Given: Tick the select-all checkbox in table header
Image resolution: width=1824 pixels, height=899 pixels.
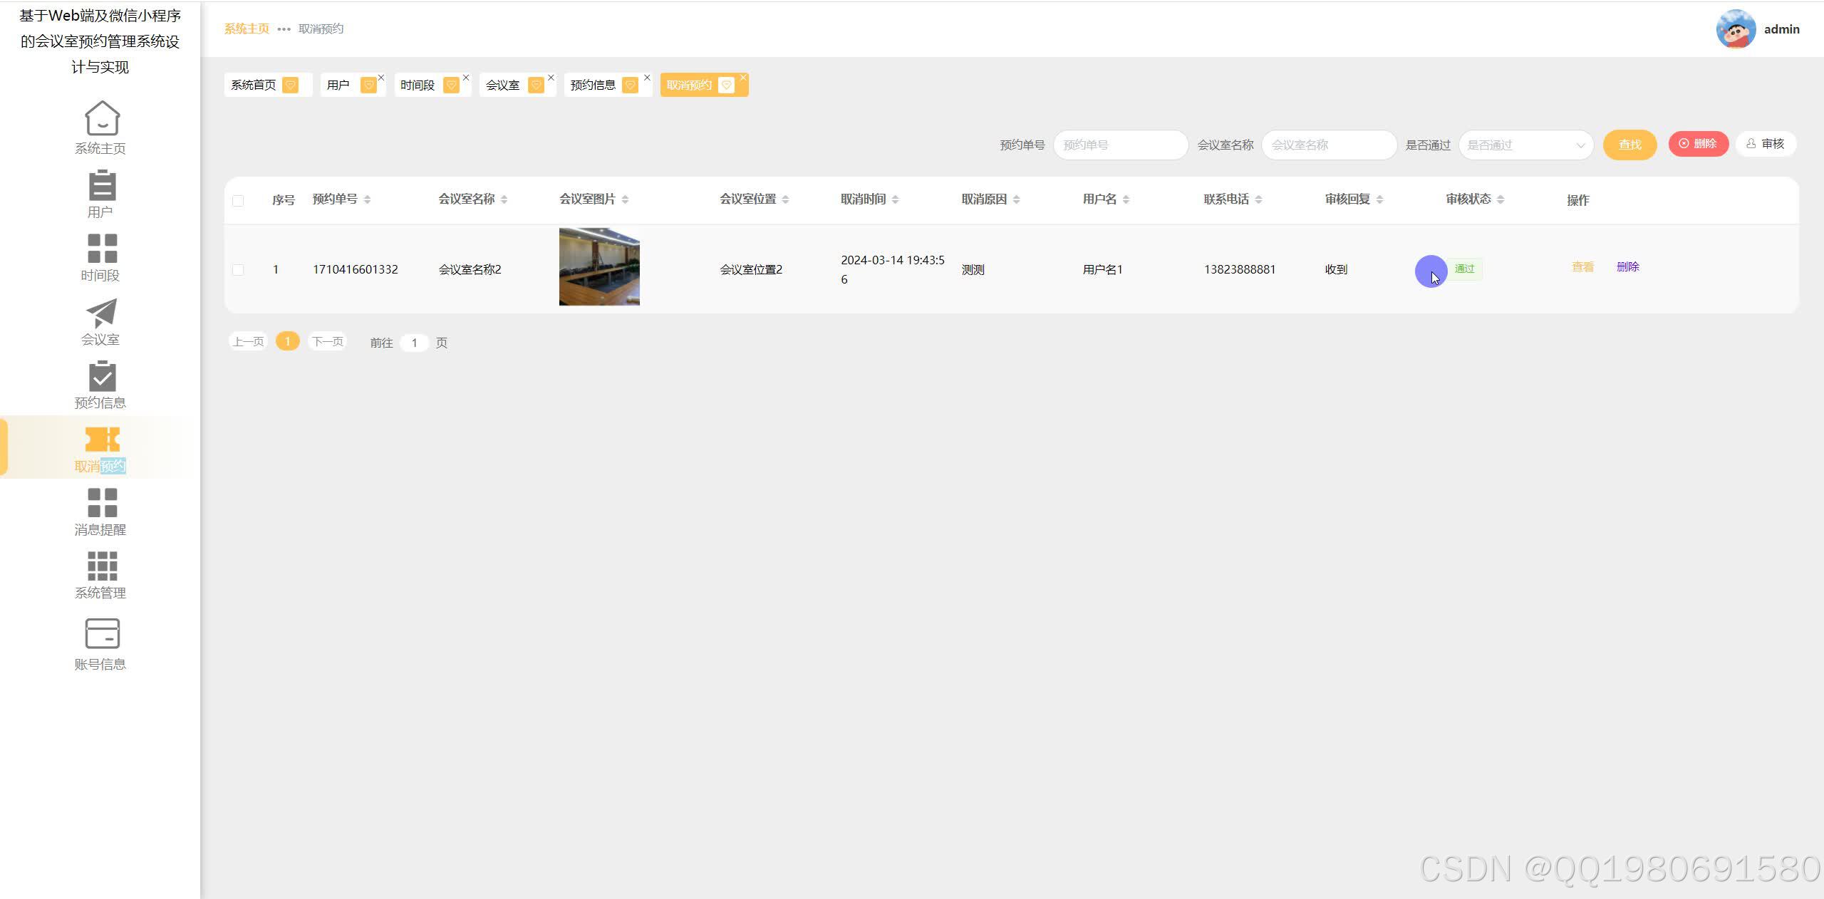Looking at the screenshot, I should (x=238, y=201).
